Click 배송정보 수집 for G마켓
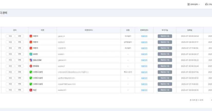The height and width of the screenshot is (111, 212). click(x=165, y=54)
